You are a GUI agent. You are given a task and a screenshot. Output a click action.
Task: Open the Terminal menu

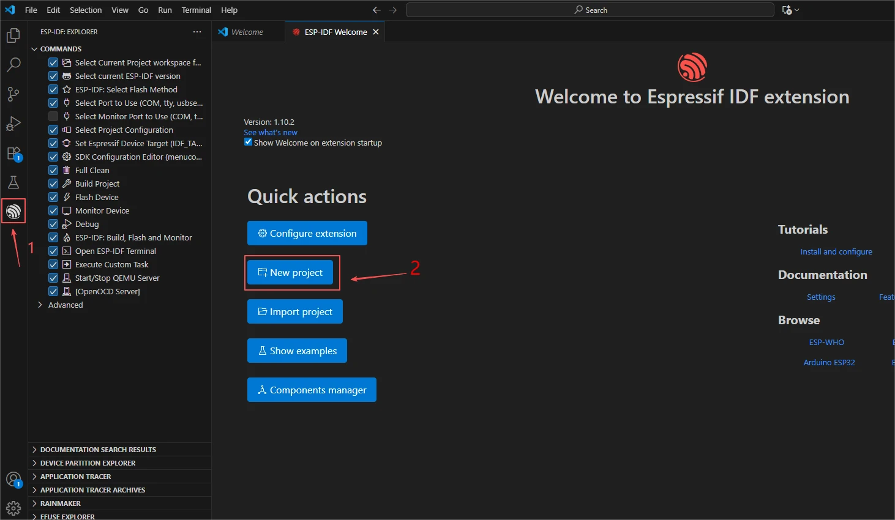196,10
